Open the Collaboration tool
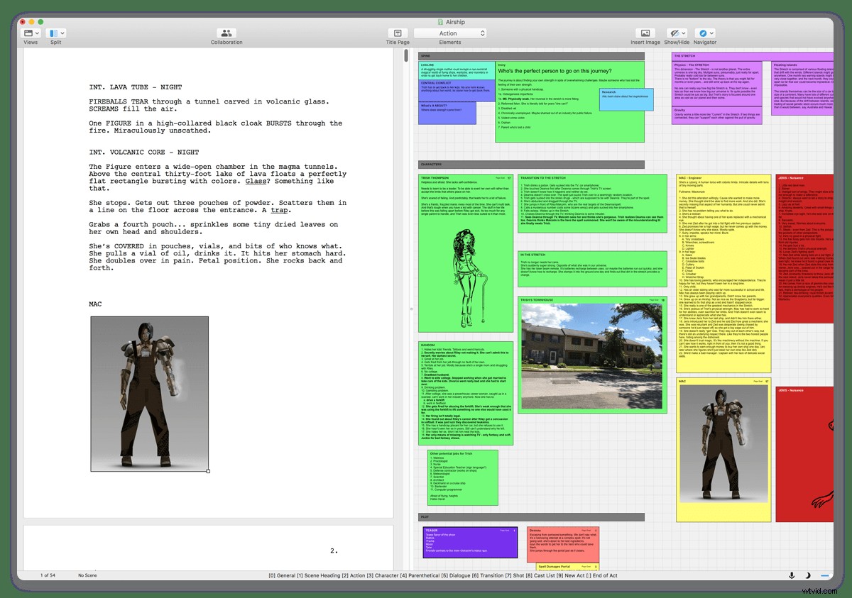This screenshot has width=852, height=598. (226, 33)
